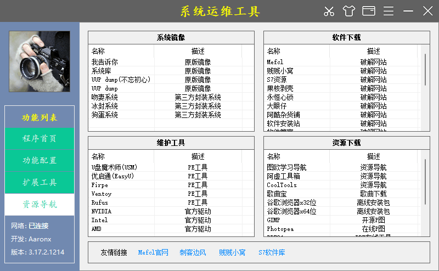Open the Mefcl官网 link
The image size is (439, 271).
[x=153, y=253]
